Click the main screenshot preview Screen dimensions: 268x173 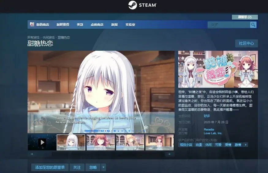(x=101, y=92)
